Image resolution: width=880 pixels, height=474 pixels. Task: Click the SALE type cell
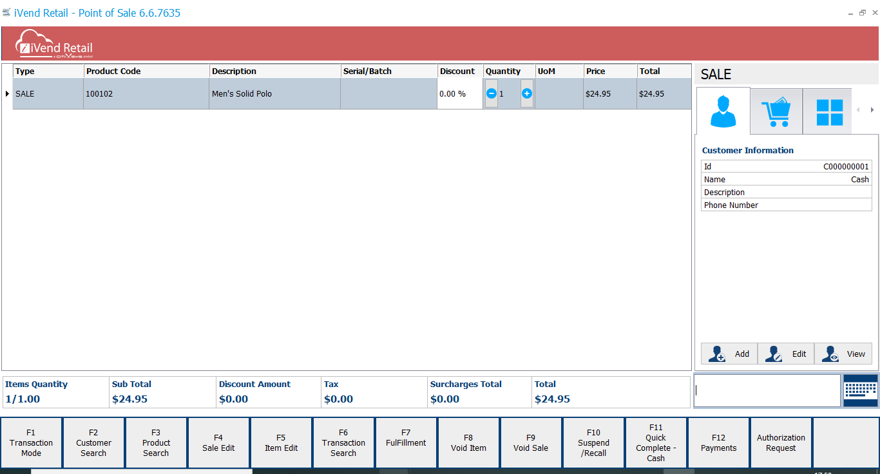coord(48,94)
